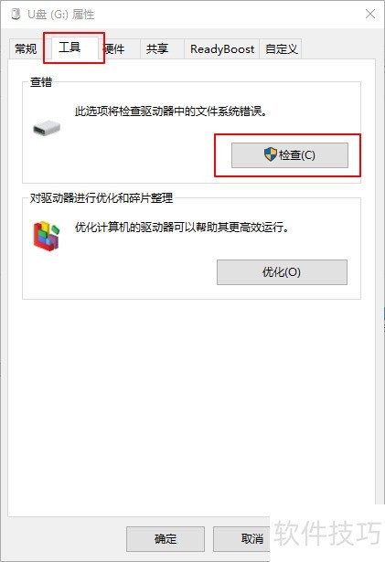Screen dimensions: 385x562
Task: Start drive optimization with 优化(O) button
Action: tap(282, 272)
